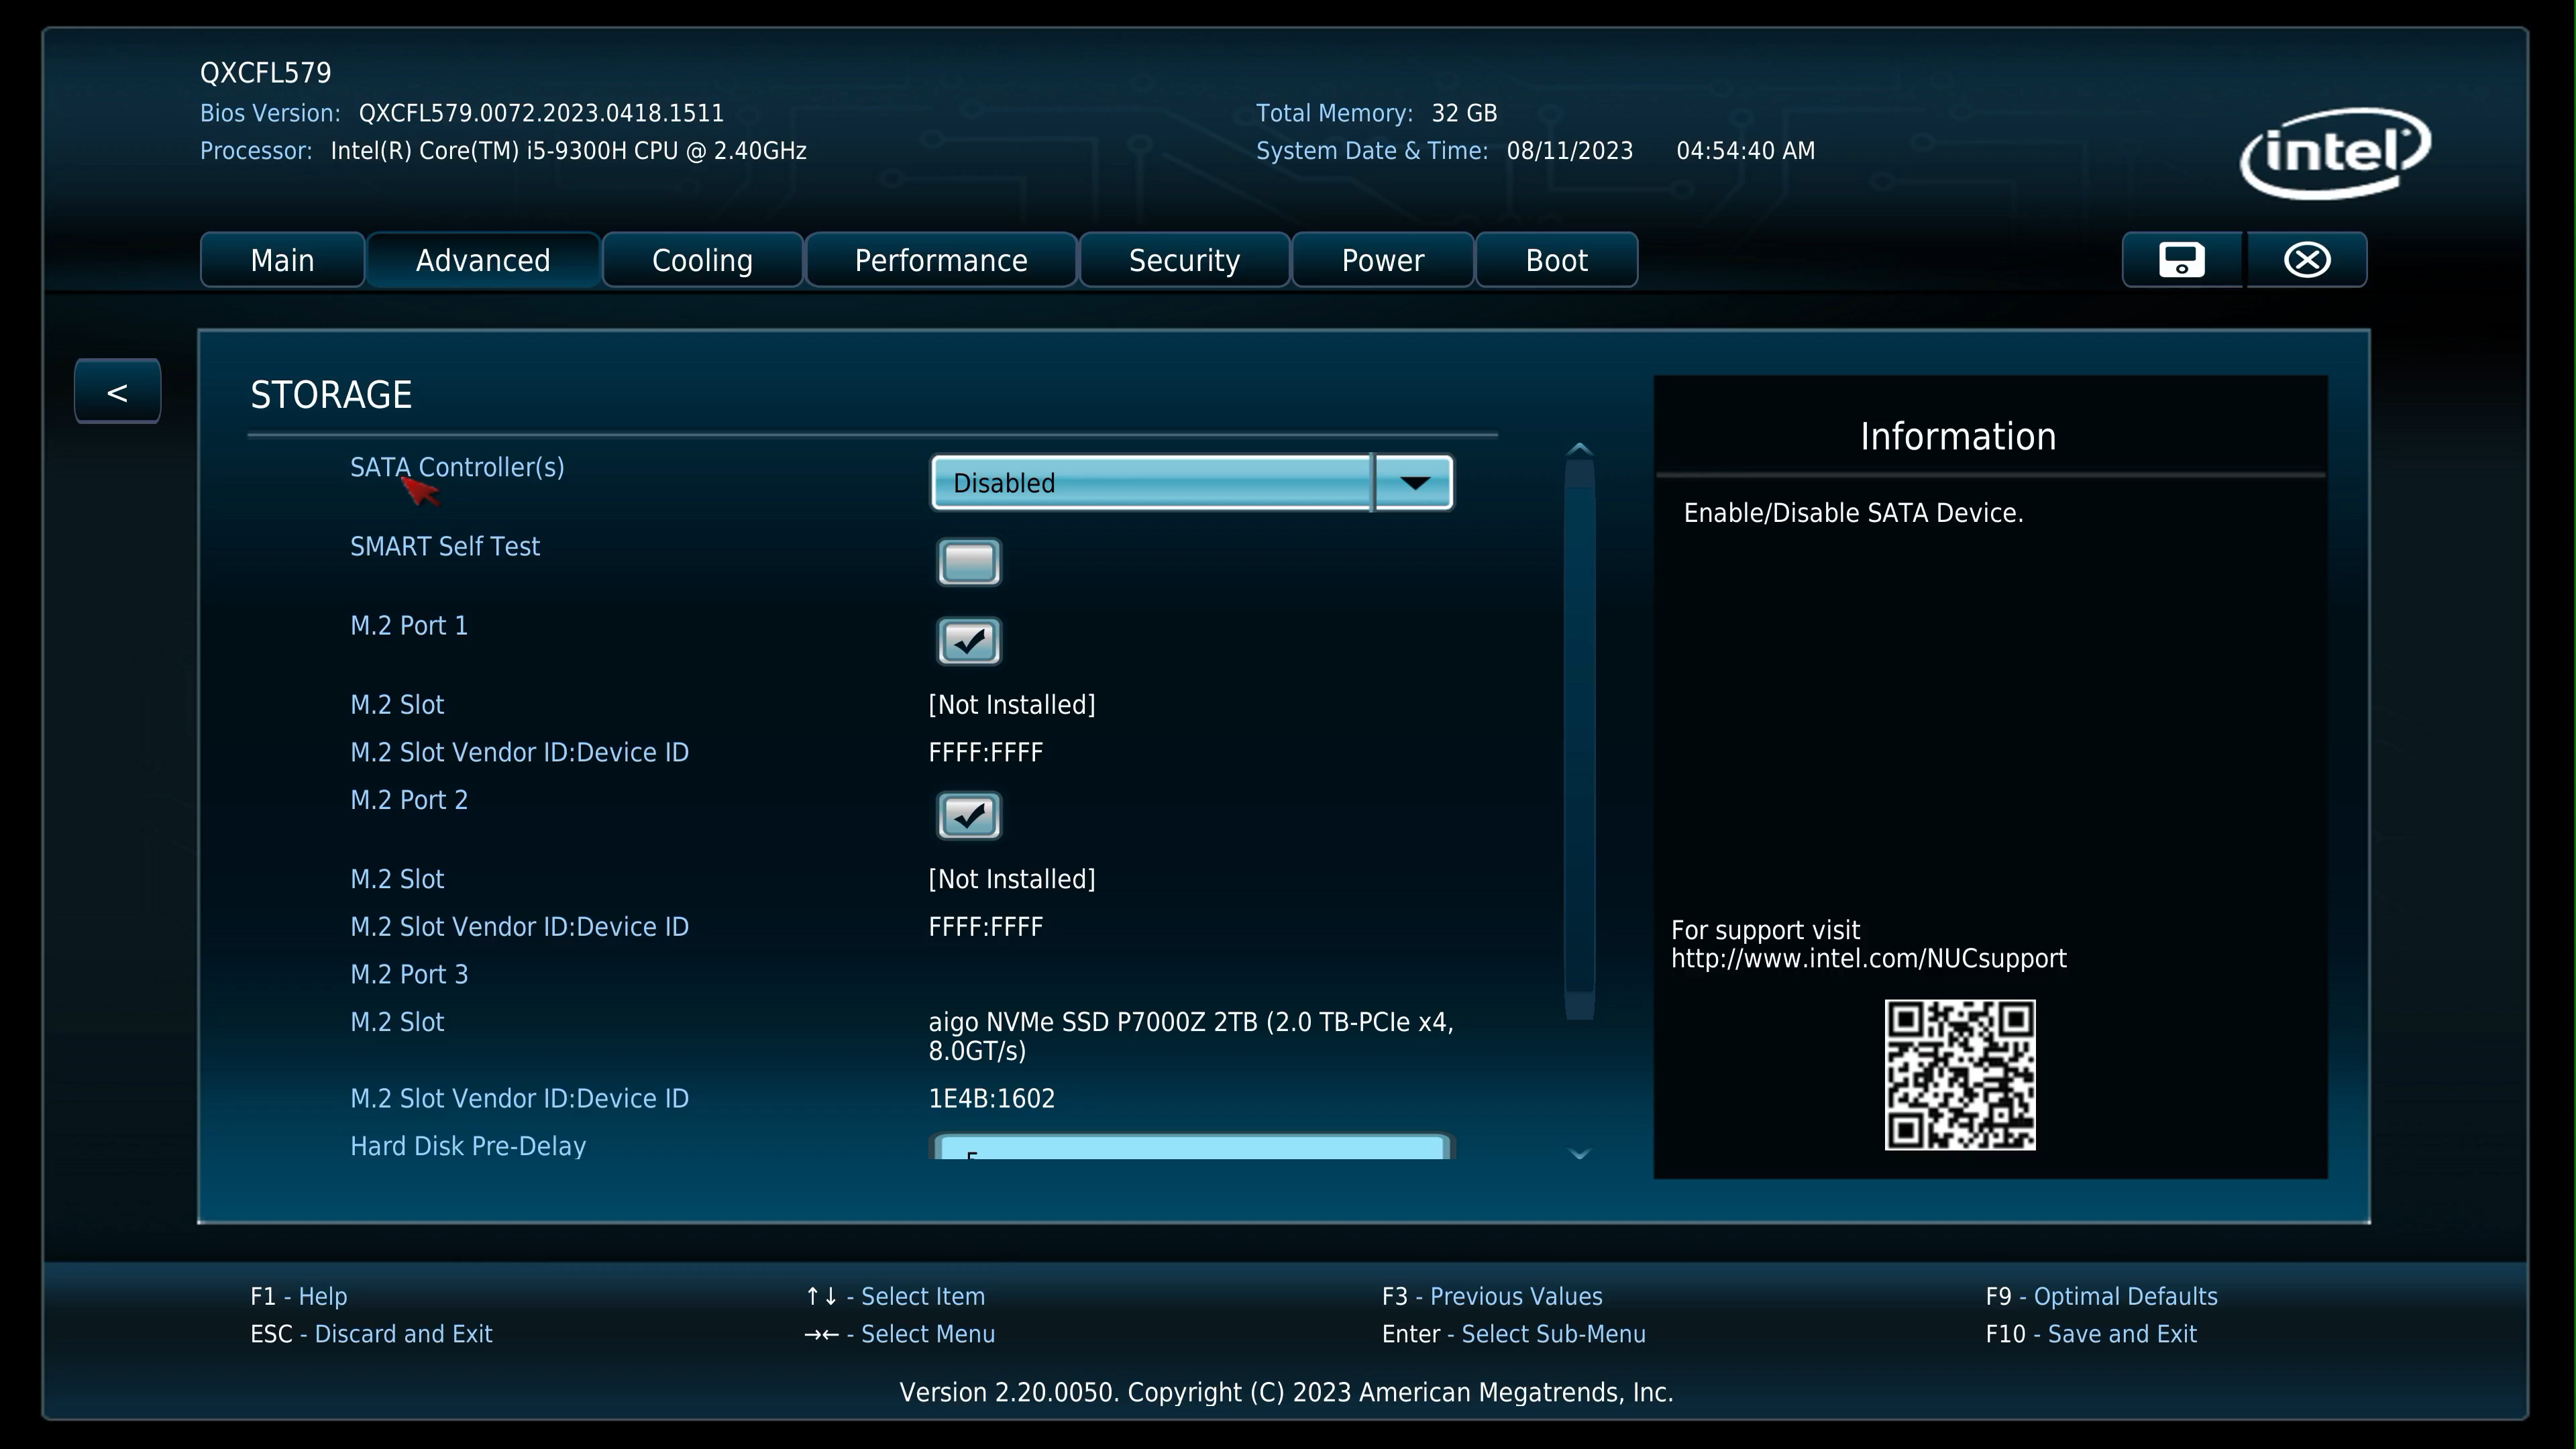The image size is (2576, 1449).
Task: Click the Storage list scrollbar track
Action: point(1579,750)
